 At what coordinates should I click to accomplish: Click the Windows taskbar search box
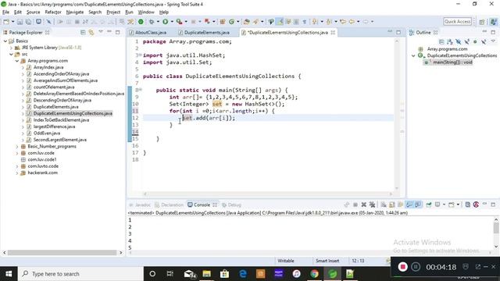(x=80, y=274)
